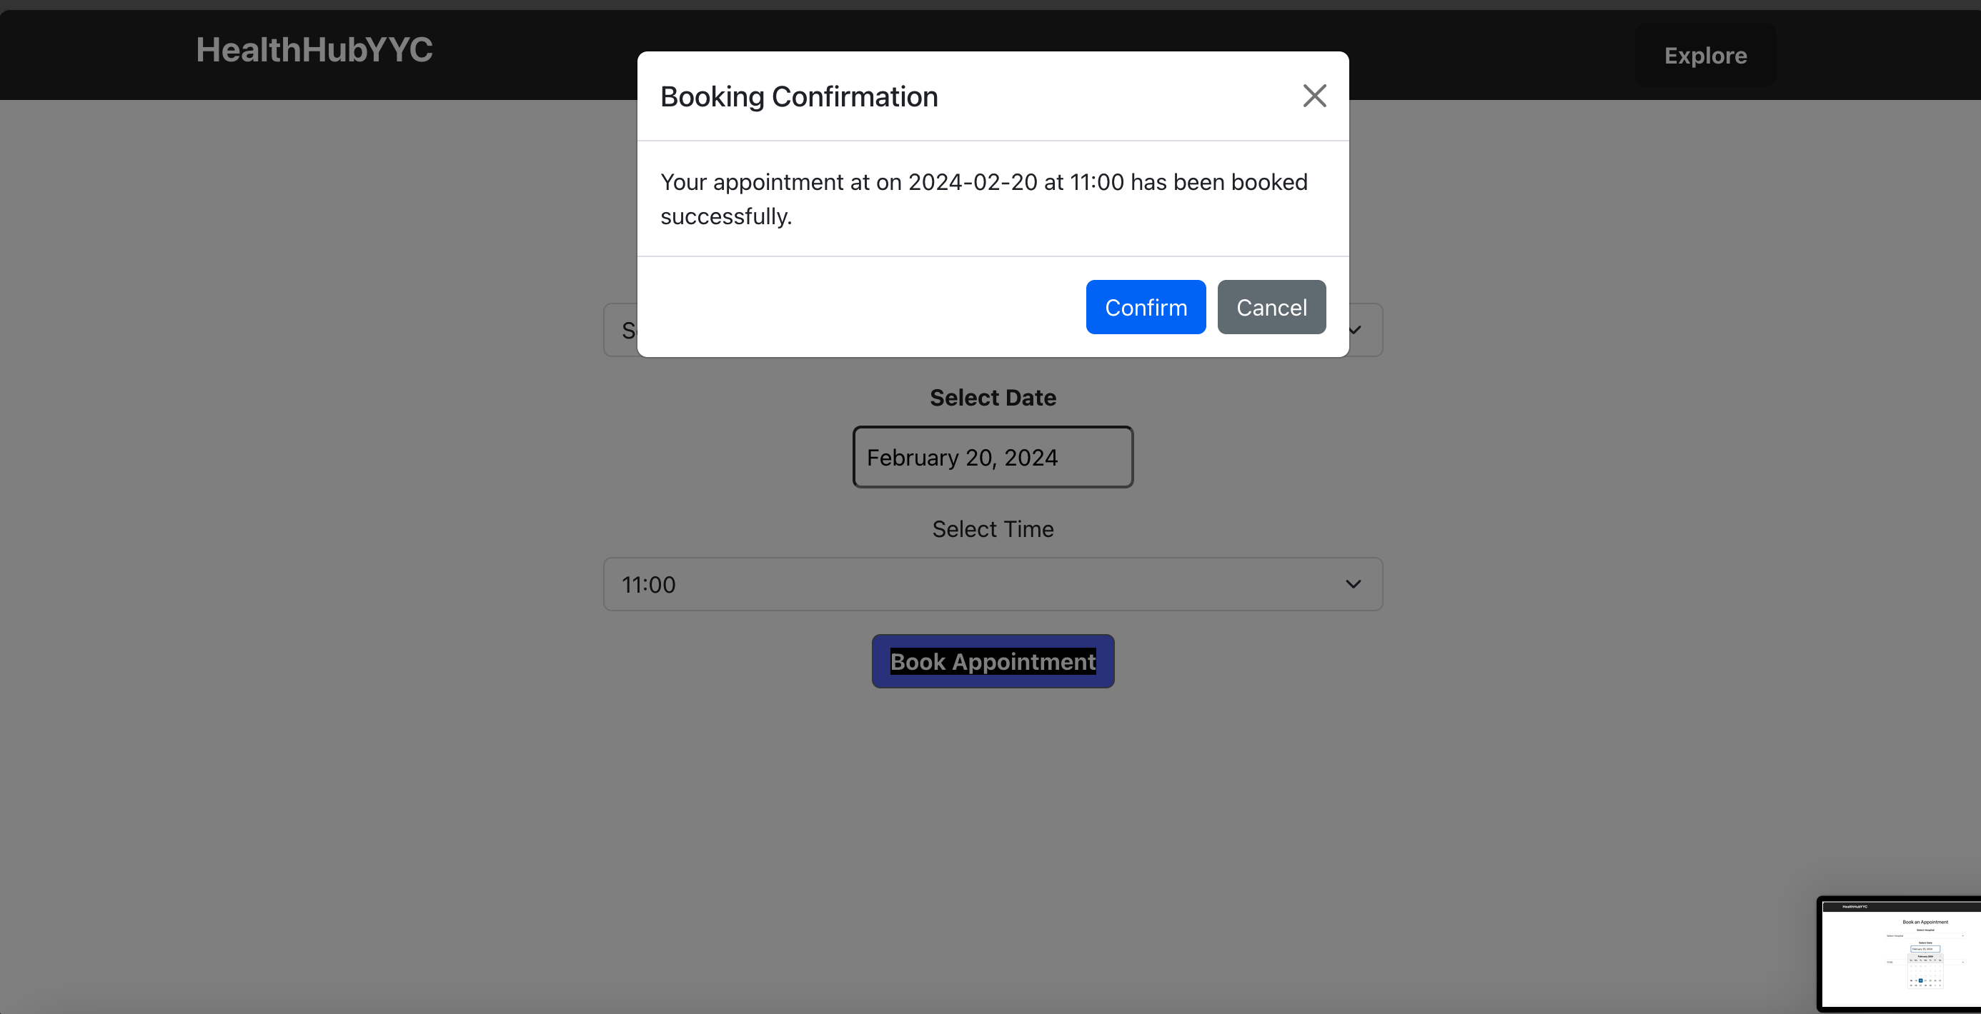Click the 11:00 value in time selector

coord(648,586)
